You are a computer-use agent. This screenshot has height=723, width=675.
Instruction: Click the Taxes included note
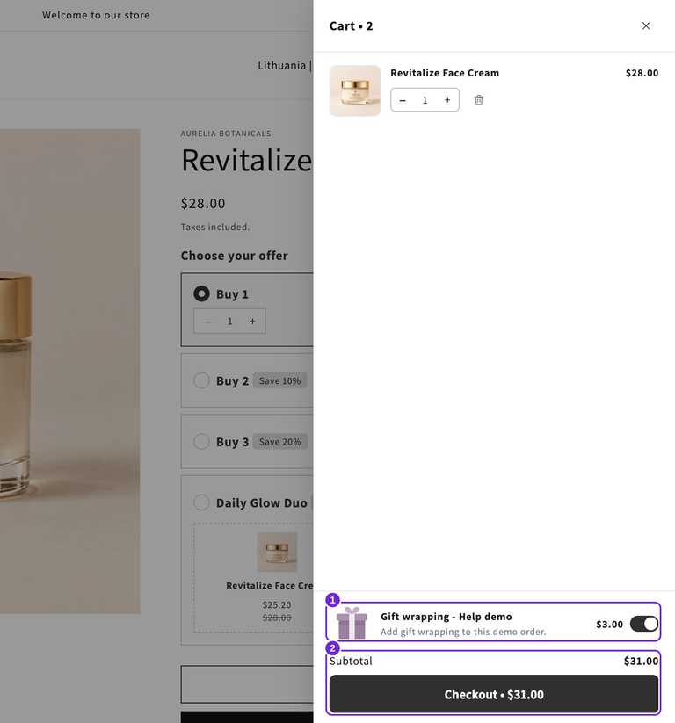(215, 227)
